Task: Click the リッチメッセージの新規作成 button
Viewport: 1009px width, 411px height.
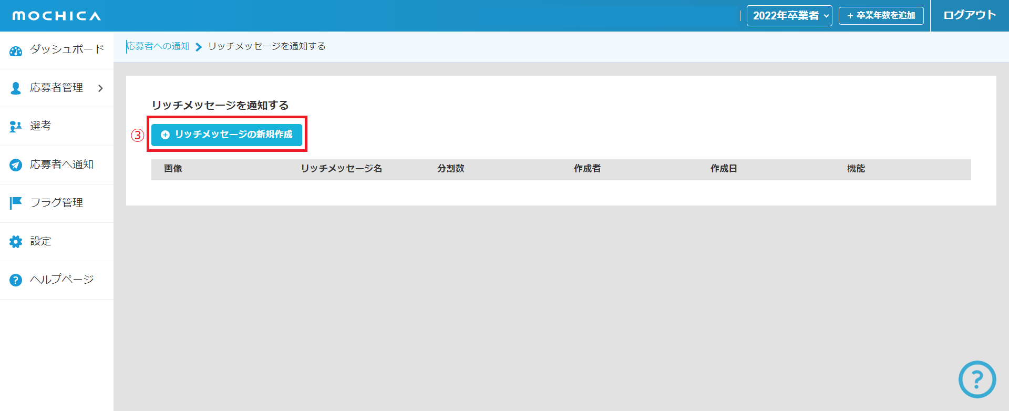Action: pyautogui.click(x=226, y=135)
